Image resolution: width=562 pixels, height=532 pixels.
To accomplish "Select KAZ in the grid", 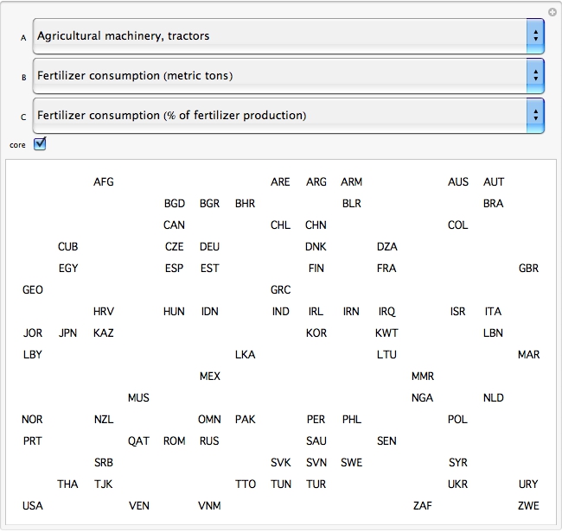I will coord(104,333).
